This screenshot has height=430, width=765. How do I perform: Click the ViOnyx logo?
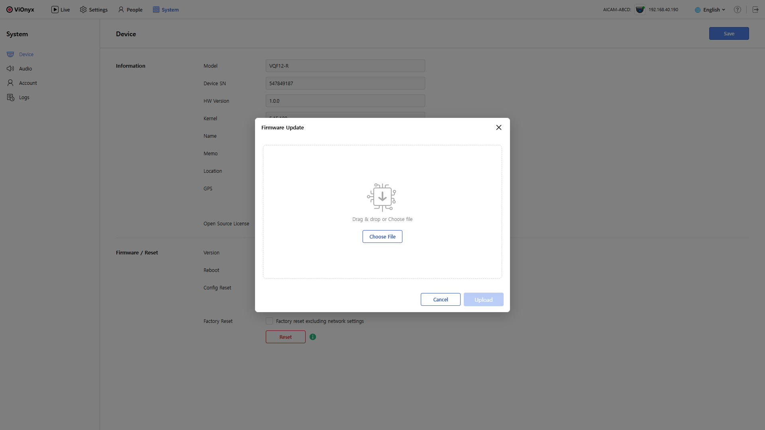point(20,10)
